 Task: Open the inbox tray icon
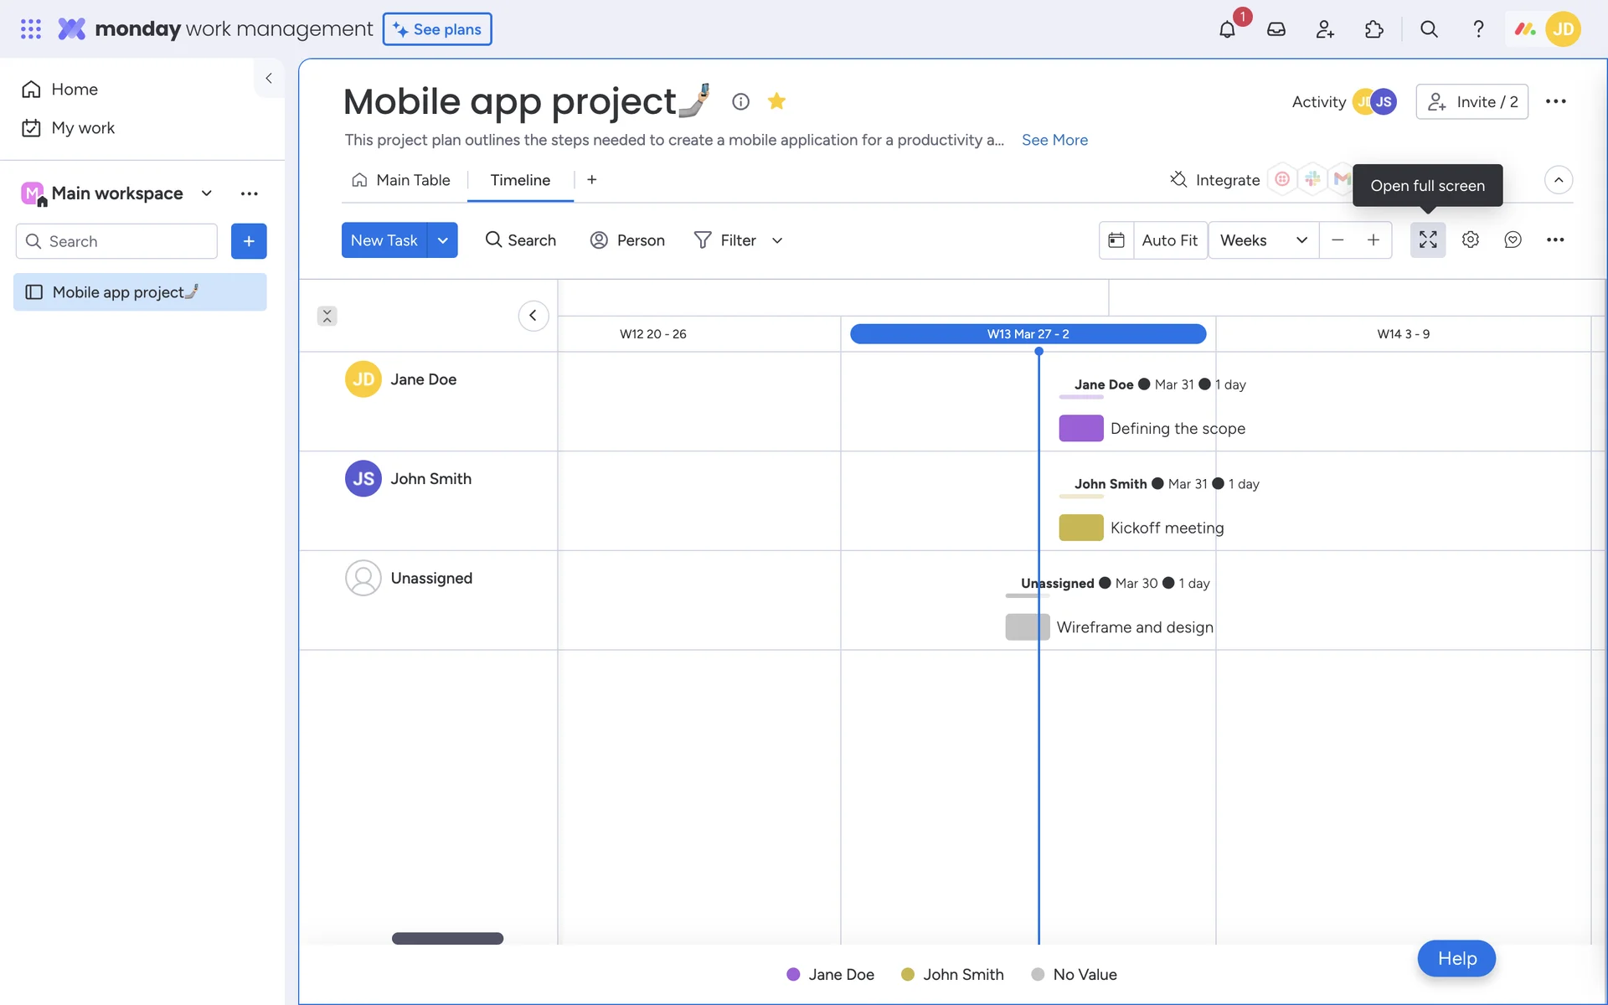(x=1276, y=29)
